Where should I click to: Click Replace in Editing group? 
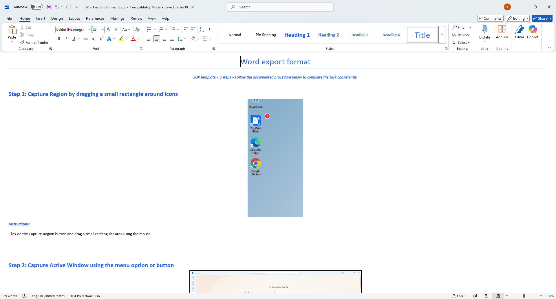click(461, 35)
